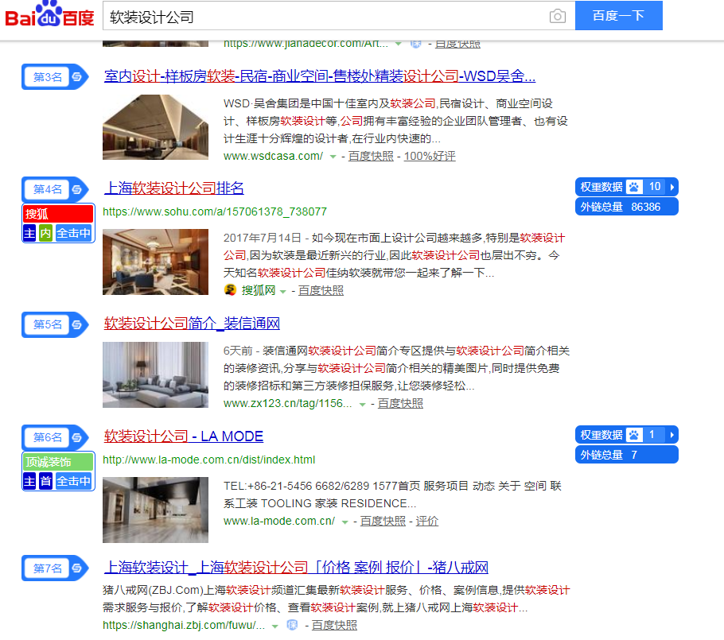Click paw icon in 权重数据 1 badge
The width and height of the screenshot is (724, 640).
coord(634,435)
